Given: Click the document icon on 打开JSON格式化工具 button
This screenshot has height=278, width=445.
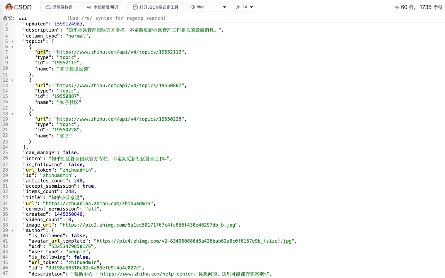Looking at the screenshot, I should (x=135, y=7).
